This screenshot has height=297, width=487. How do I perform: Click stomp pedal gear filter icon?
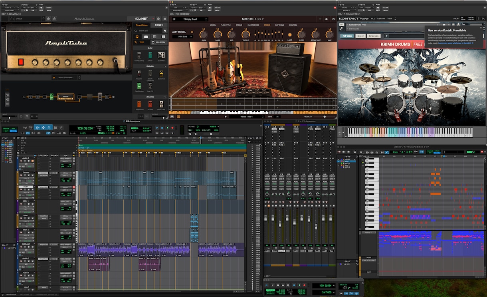(x=137, y=37)
